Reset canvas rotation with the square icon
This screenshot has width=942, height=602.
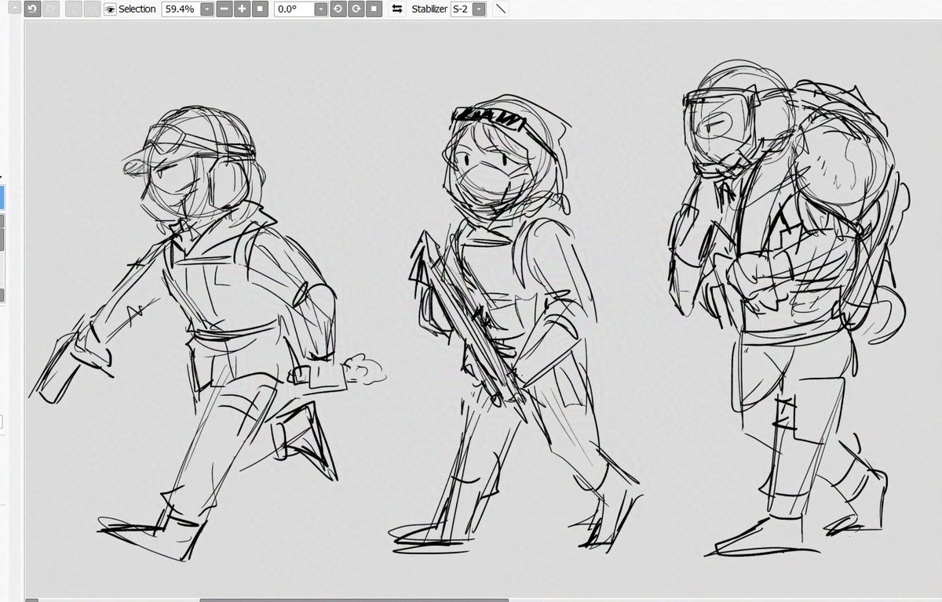(x=373, y=9)
